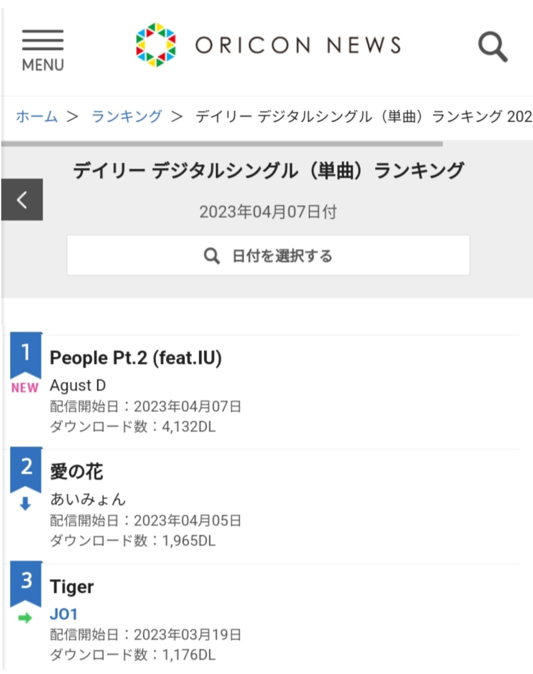Click the ランキング breadcrumb link
This screenshot has width=533, height=674.
127,116
